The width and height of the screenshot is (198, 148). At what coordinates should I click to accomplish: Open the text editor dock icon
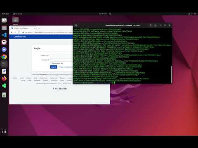pyautogui.click(x=4, y=71)
